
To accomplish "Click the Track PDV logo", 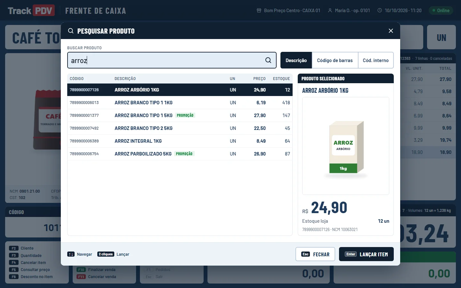I will (x=31, y=11).
